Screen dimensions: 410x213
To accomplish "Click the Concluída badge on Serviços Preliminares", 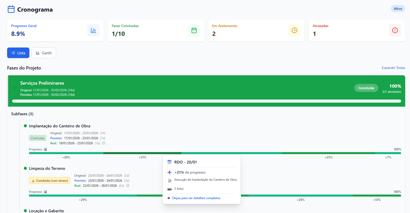I will tap(366, 88).
